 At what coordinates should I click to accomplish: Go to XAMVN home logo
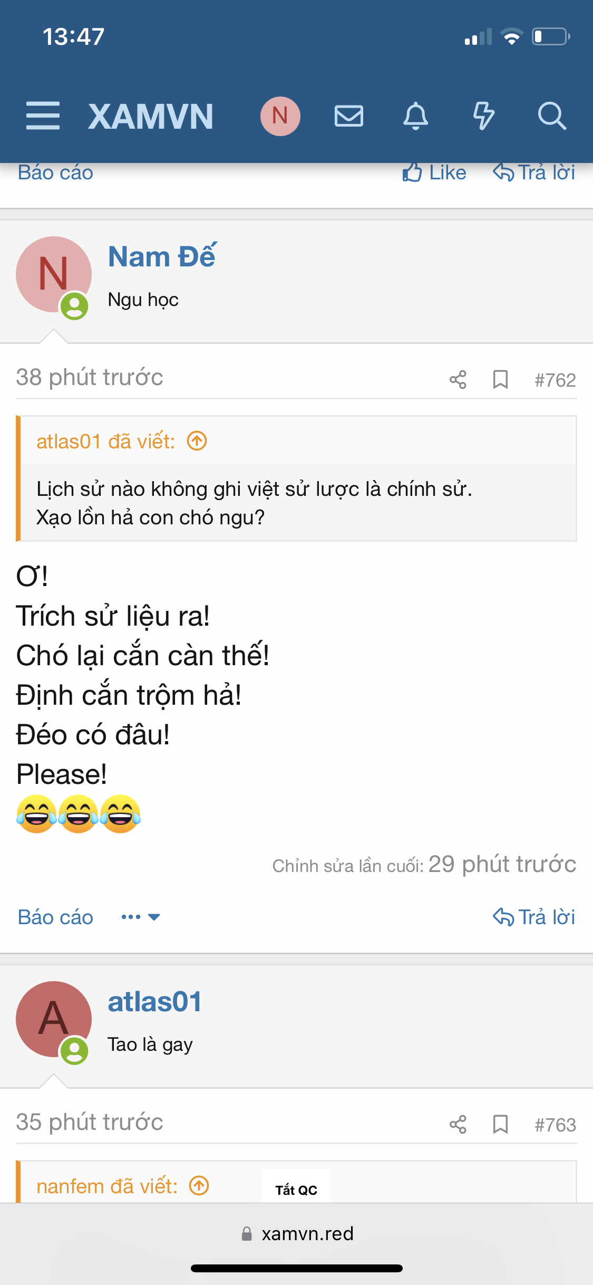[x=151, y=116]
